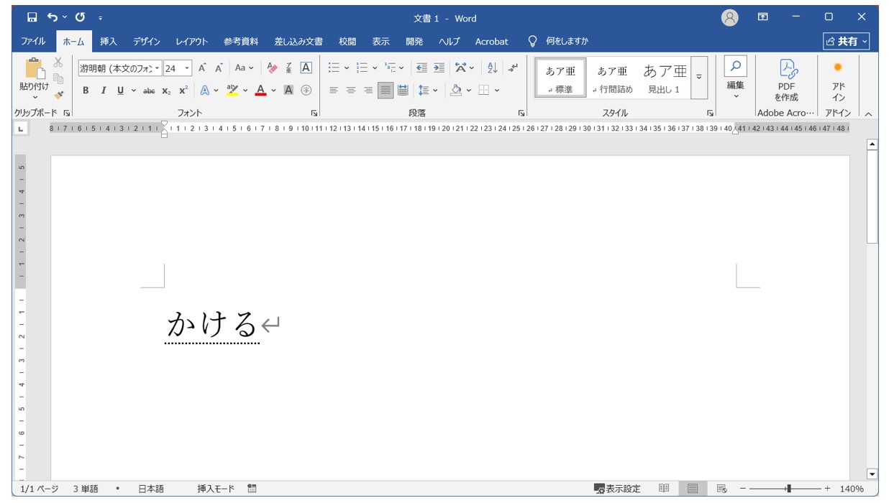
Task: Apply subscript formatting
Action: (x=166, y=91)
